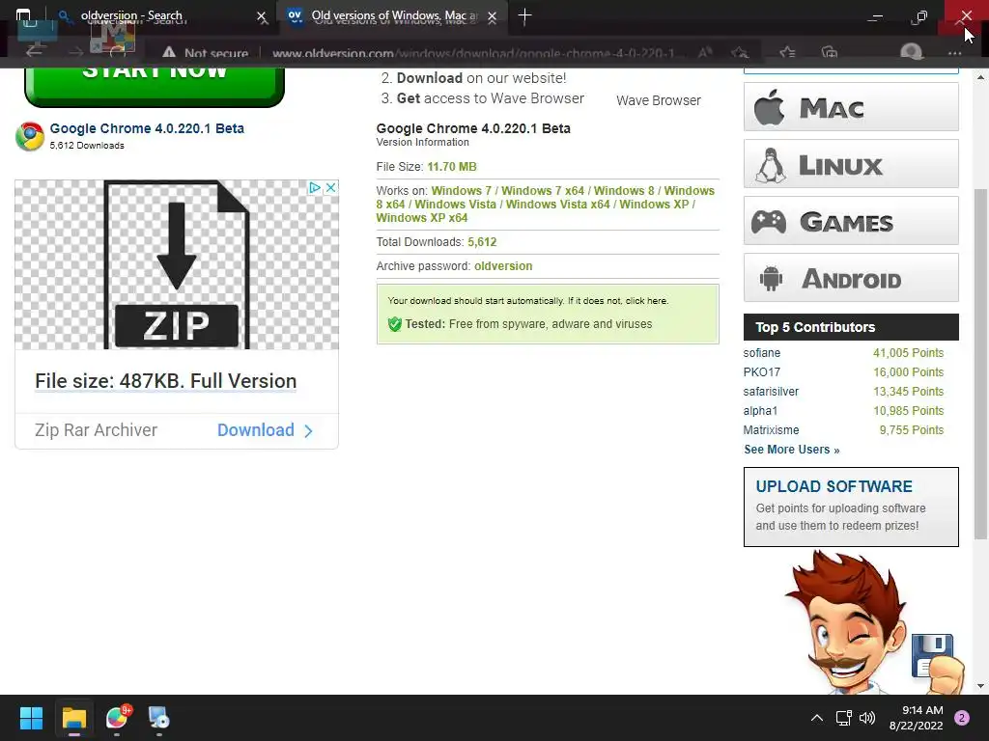Viewport: 989px width, 741px height.
Task: Open the colorful taskbar app with badge
Action: click(117, 718)
